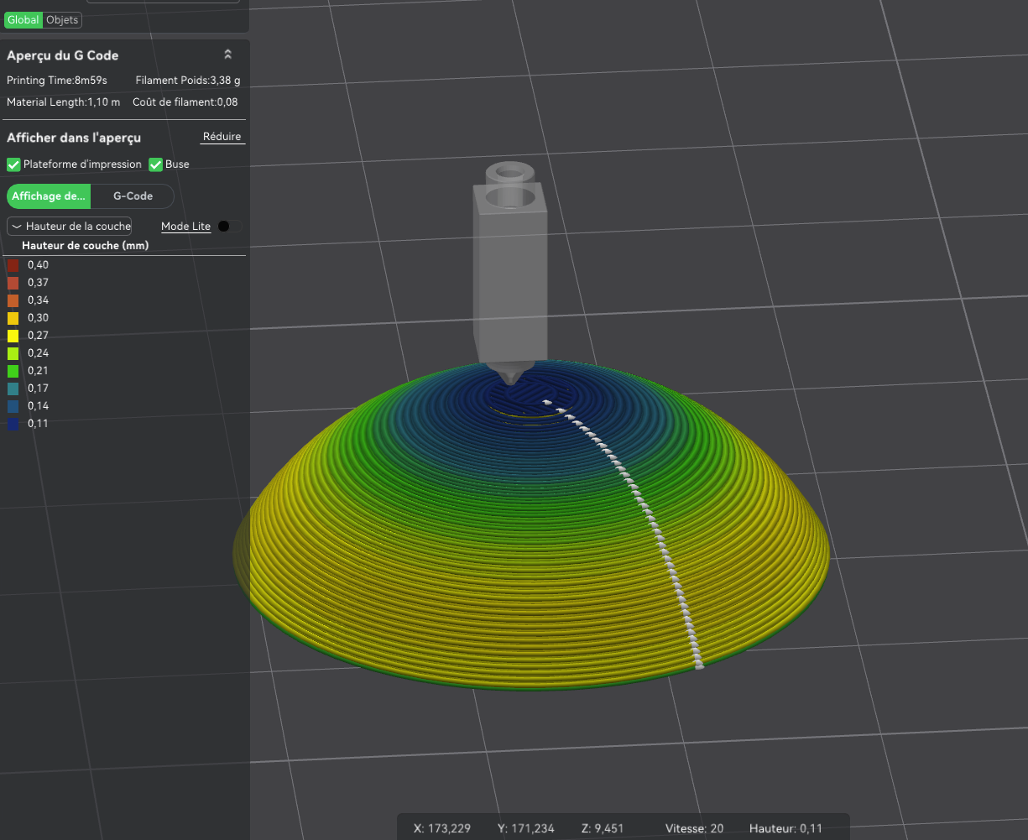The width and height of the screenshot is (1028, 840).
Task: Toggle the Mode Lite switch
Action: coord(229,227)
